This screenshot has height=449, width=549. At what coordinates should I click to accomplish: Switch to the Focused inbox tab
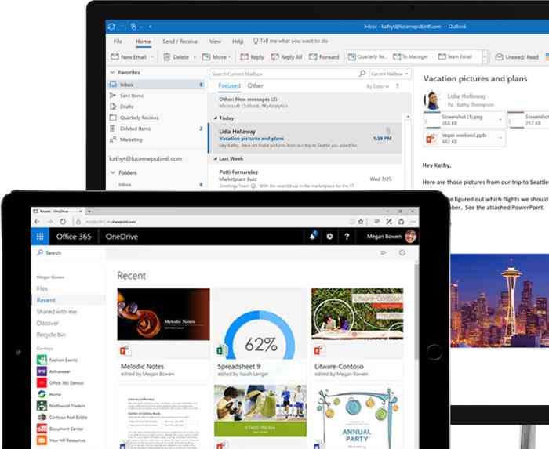(229, 85)
